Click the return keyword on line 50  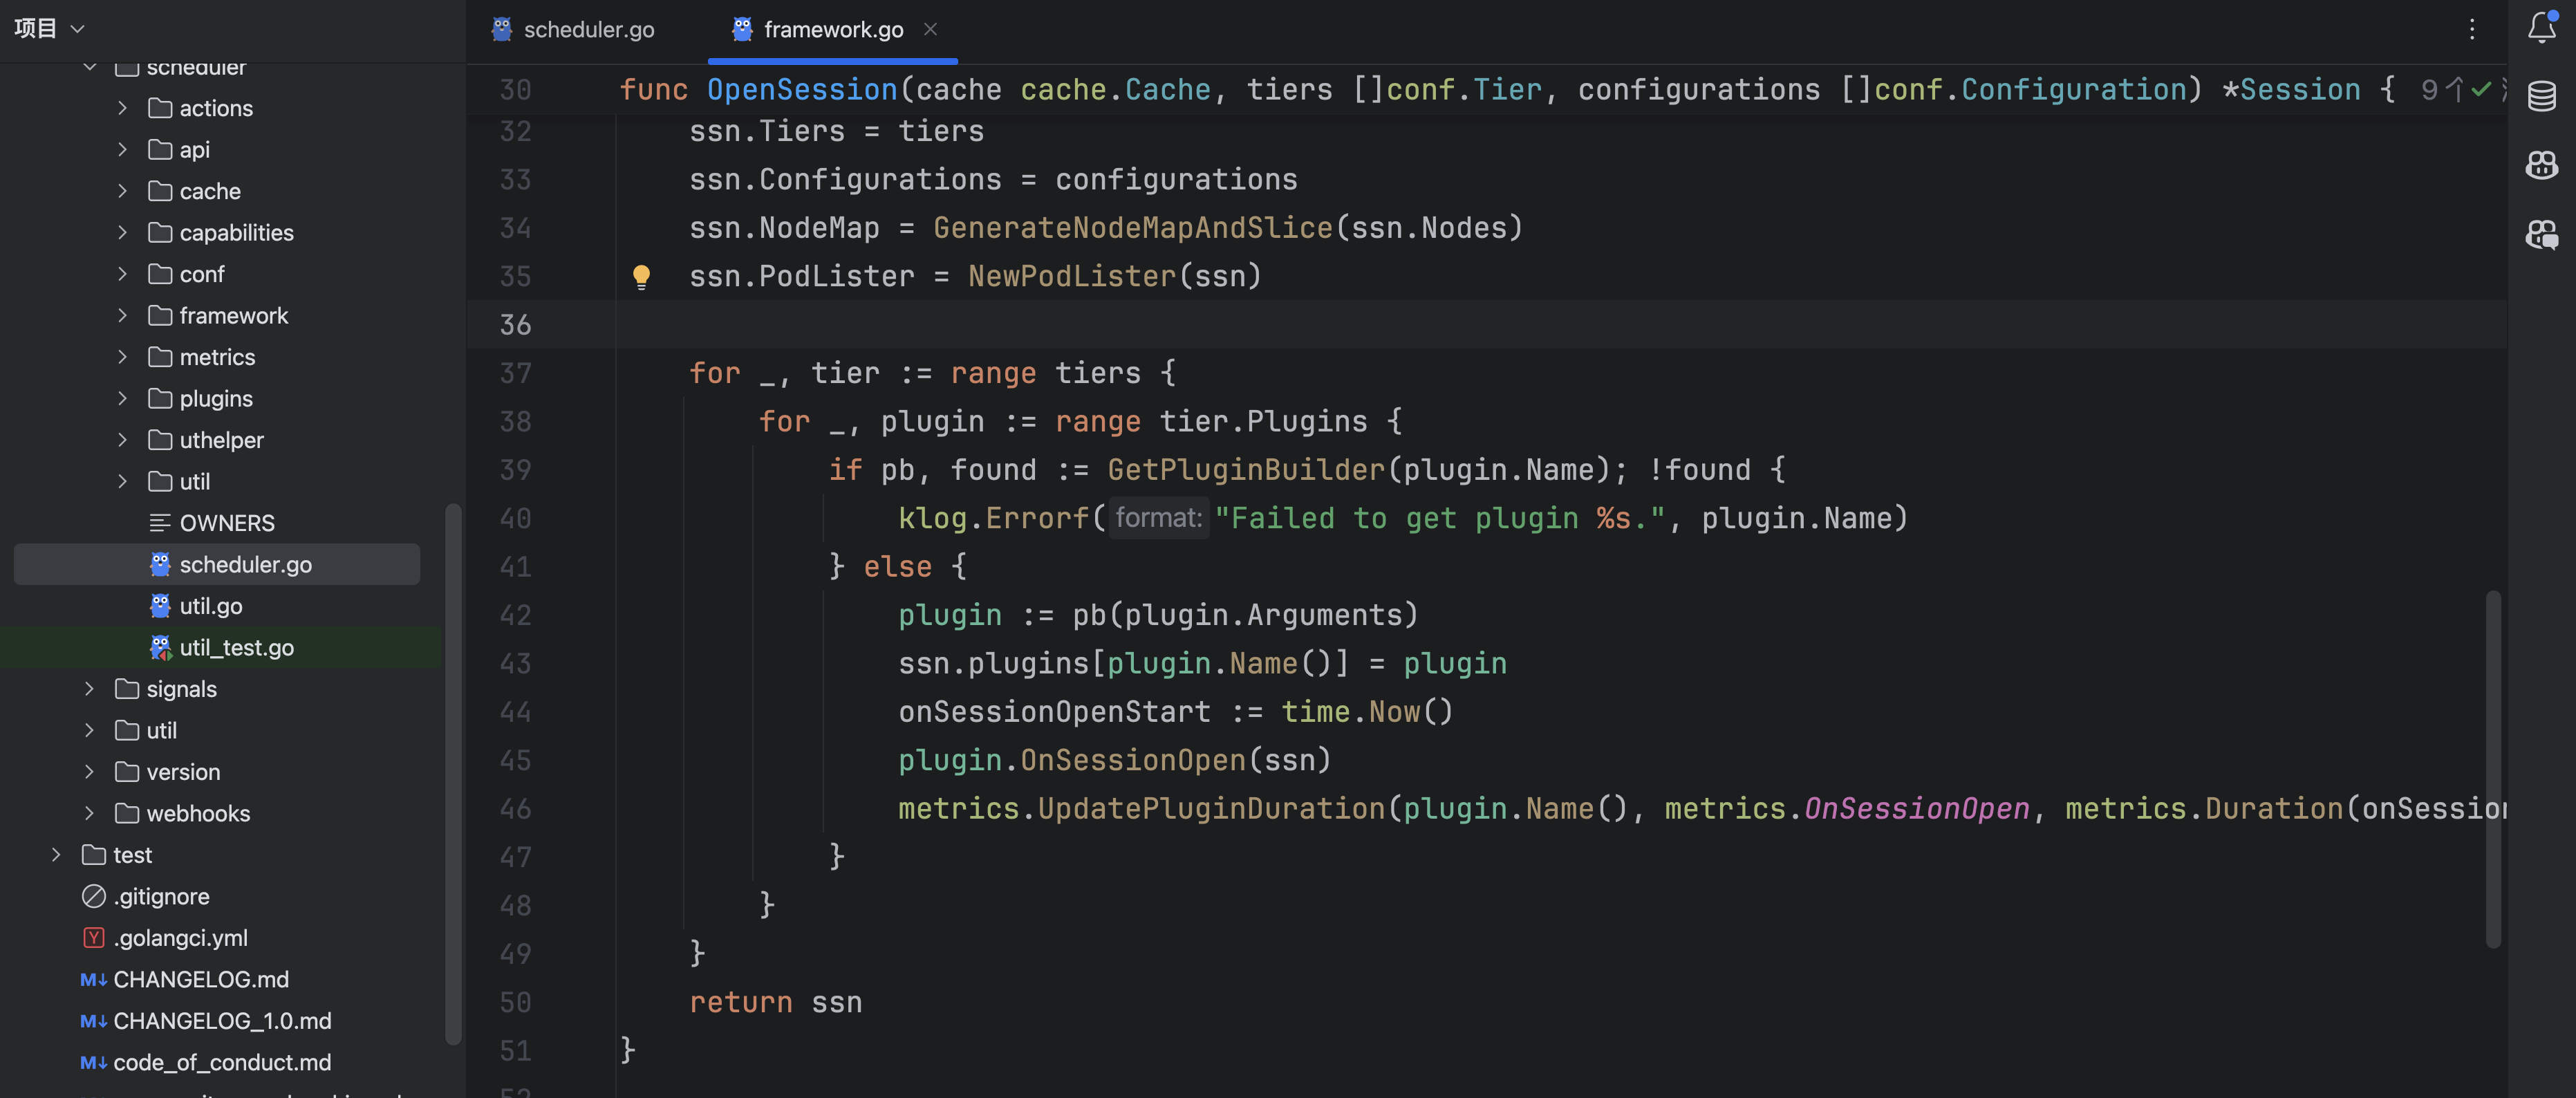(x=741, y=1003)
